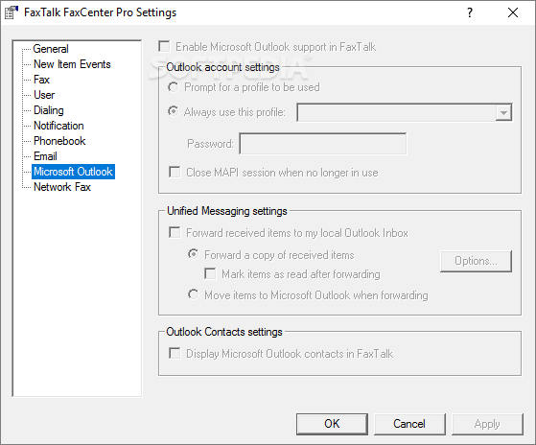Select the Fax category
The width and height of the screenshot is (536, 445).
click(41, 80)
